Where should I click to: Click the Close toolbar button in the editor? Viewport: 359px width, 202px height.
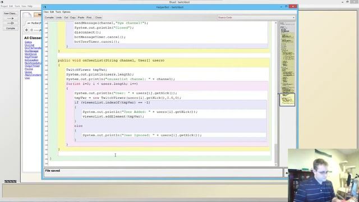[98, 17]
